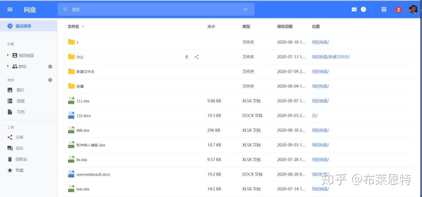The image size is (422, 197).
Task: Switch to grid view icon
Action: pos(354,9)
